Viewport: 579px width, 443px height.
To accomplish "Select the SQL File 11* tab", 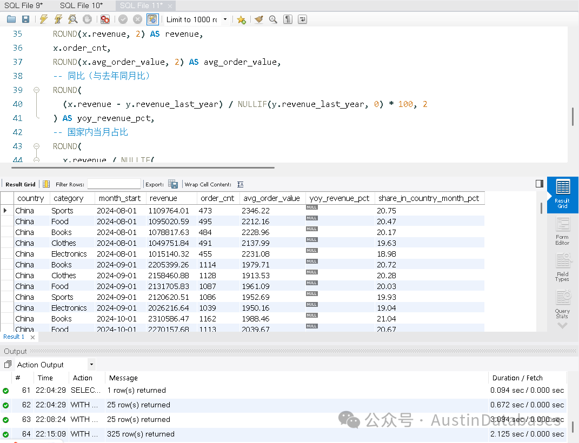I will click(142, 5).
